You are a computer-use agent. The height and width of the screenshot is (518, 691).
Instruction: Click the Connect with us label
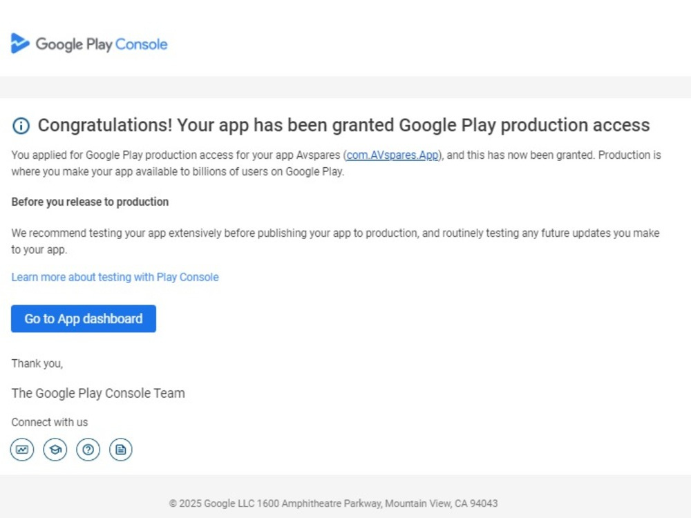coord(49,422)
